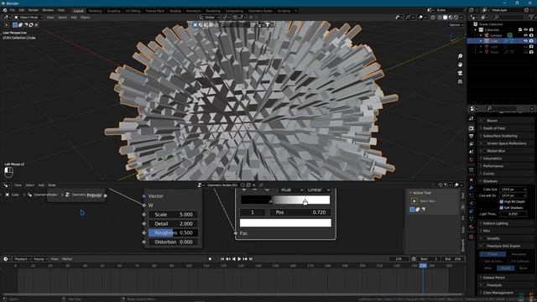Toggle camera view icon in viewport

coord(460,73)
